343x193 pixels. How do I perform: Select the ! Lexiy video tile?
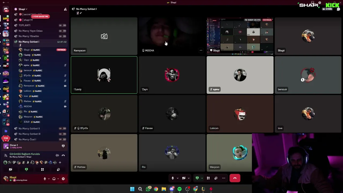pyautogui.click(x=104, y=75)
